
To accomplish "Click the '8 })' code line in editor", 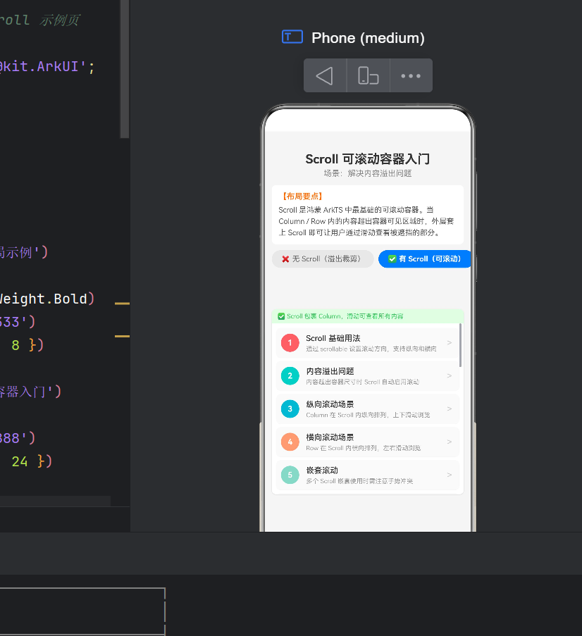I will [27, 345].
